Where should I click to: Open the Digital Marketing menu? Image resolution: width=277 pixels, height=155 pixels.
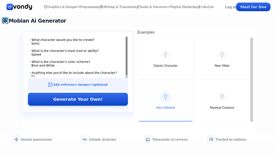(182, 7)
